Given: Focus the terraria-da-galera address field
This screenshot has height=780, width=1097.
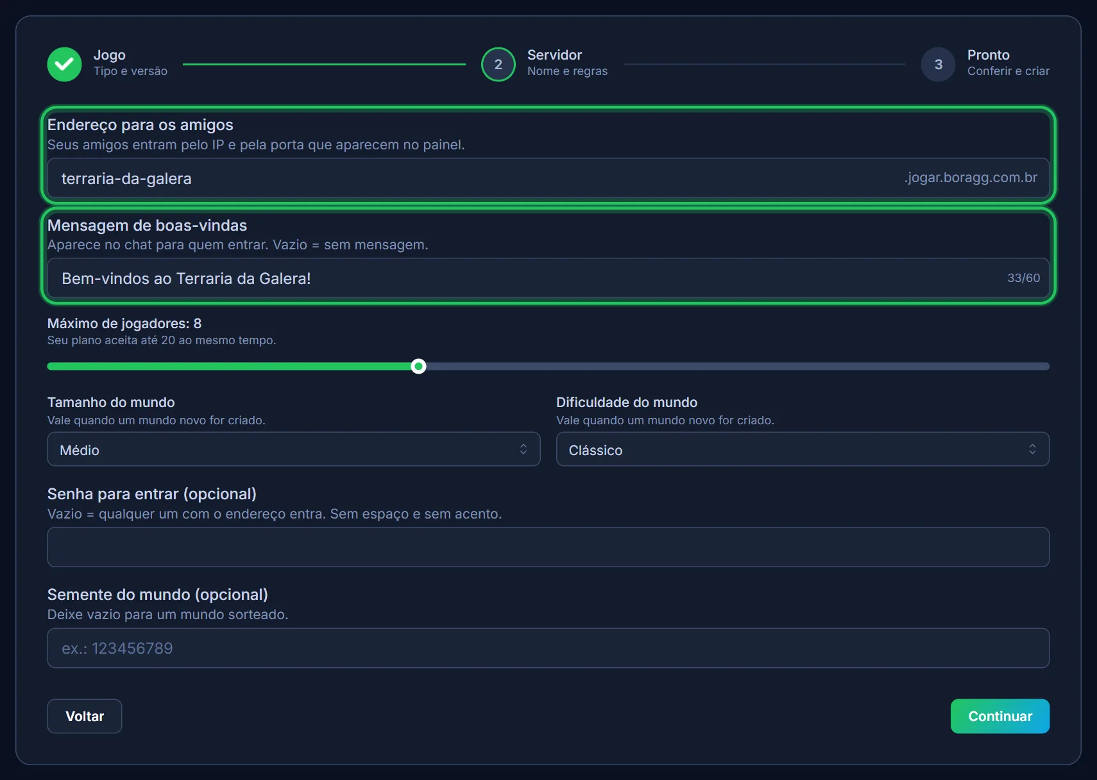Looking at the screenshot, I should point(548,178).
